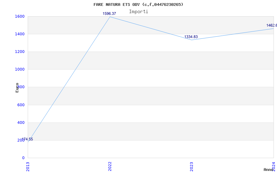Click the 1200 y-axis tick label
Image resolution: width=277 pixels, height=173 pixels.
click(20, 52)
